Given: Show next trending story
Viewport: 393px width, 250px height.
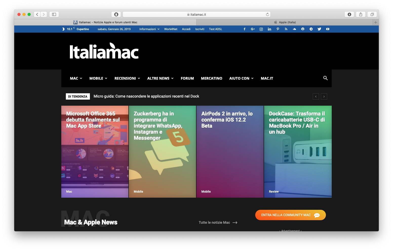Looking at the screenshot, I should tap(324, 96).
